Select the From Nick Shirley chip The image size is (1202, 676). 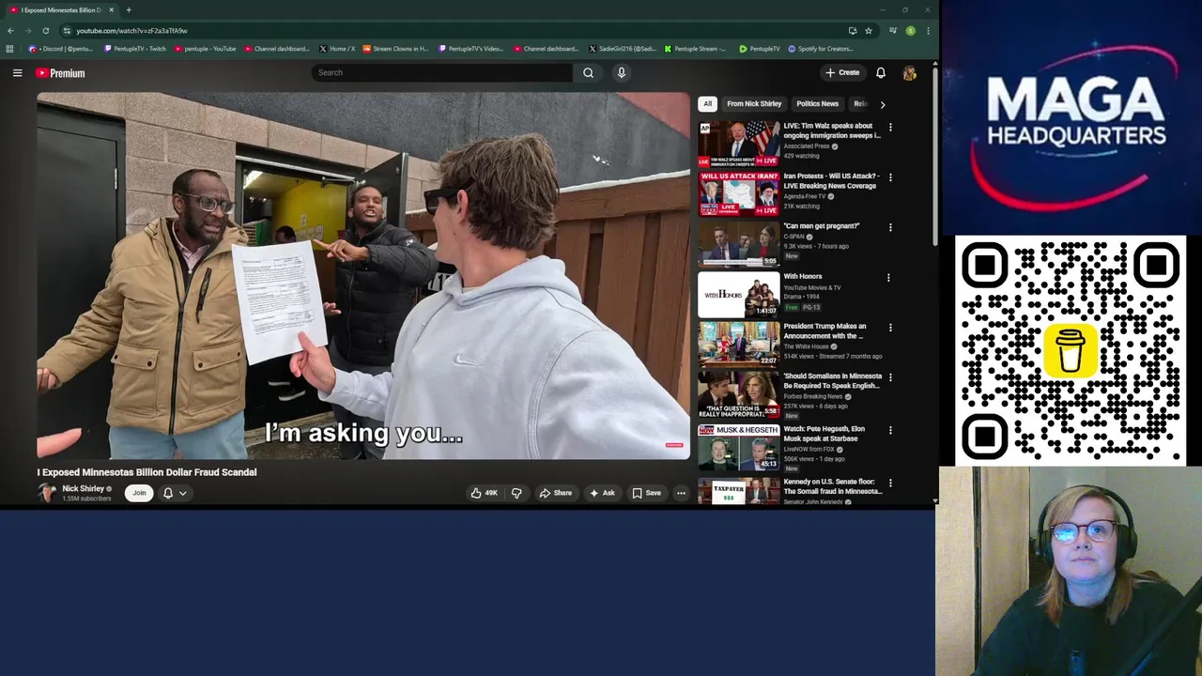click(x=754, y=103)
